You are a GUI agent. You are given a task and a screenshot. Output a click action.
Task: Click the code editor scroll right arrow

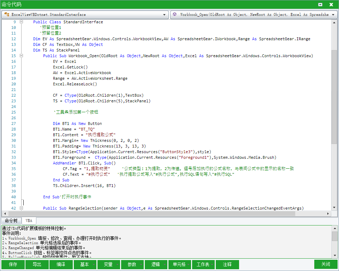coord(328,213)
